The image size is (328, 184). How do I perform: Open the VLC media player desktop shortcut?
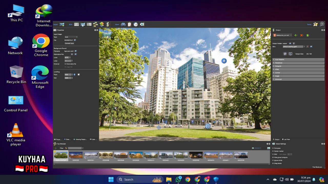pyautogui.click(x=16, y=135)
